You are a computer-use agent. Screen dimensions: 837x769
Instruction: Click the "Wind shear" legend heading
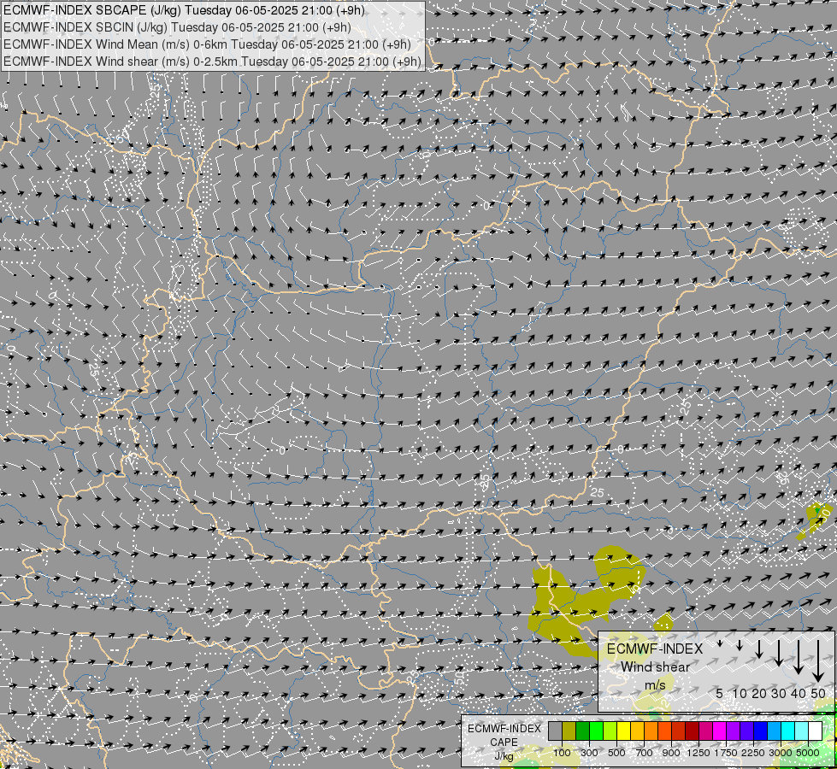pos(655,667)
